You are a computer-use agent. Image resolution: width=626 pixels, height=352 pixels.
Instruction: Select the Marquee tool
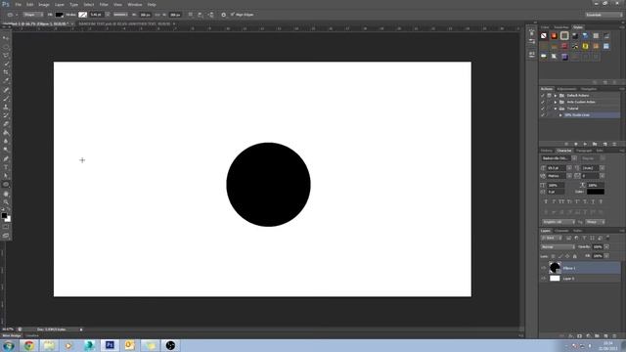tap(6, 47)
